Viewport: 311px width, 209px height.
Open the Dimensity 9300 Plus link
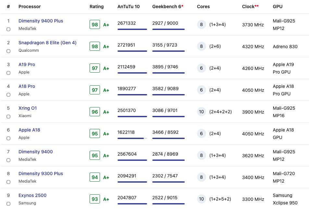pos(41,174)
